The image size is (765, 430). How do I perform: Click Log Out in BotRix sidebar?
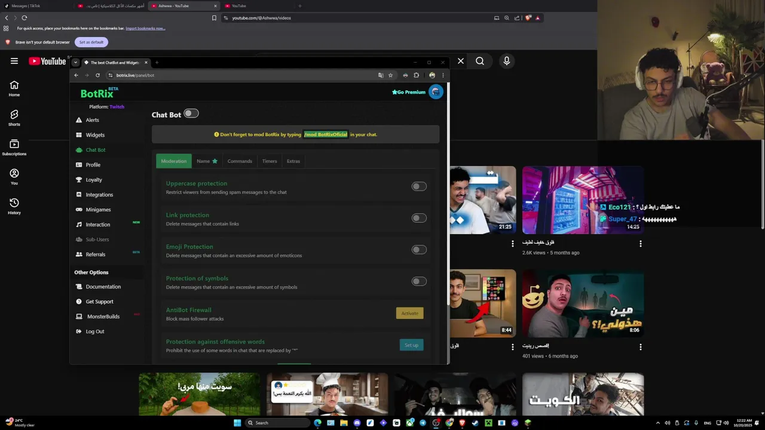(90, 331)
